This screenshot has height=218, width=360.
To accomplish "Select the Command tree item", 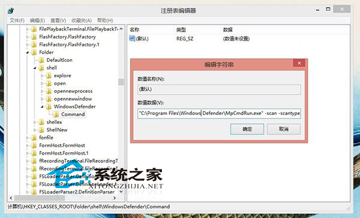I will (x=73, y=114).
